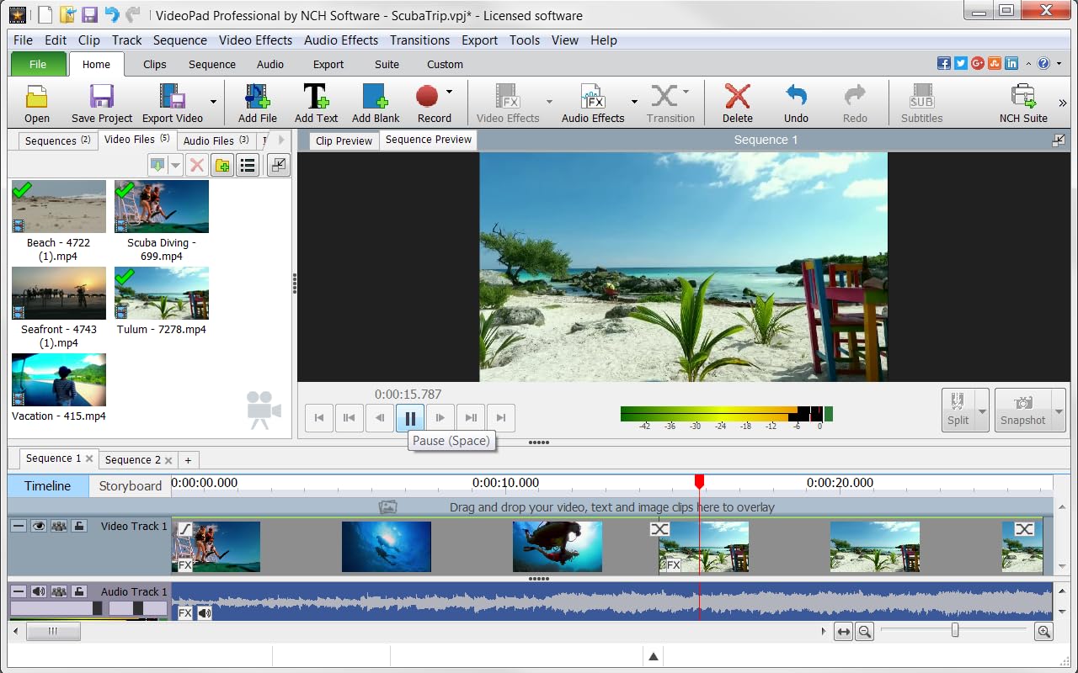Mute Audio Track 1 with the speaker toggle
Viewport: 1078px width, 673px height.
tap(38, 591)
